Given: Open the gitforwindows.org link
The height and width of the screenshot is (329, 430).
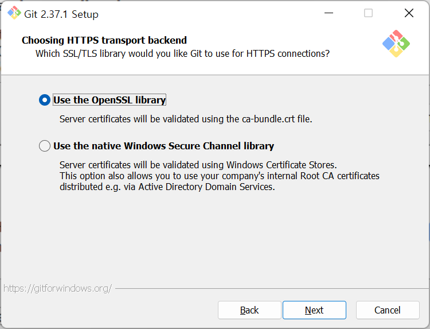Looking at the screenshot, I should click(57, 288).
